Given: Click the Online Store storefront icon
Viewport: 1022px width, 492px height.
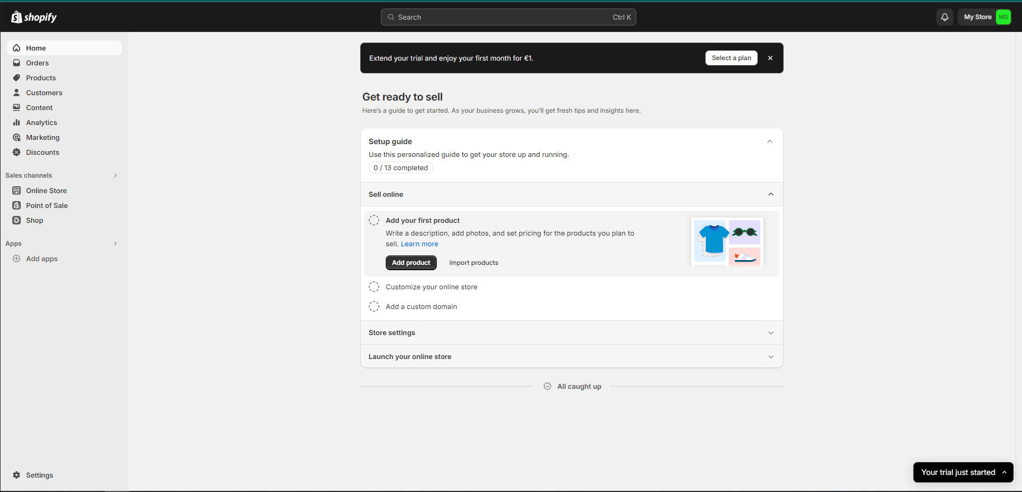Looking at the screenshot, I should click(x=16, y=190).
